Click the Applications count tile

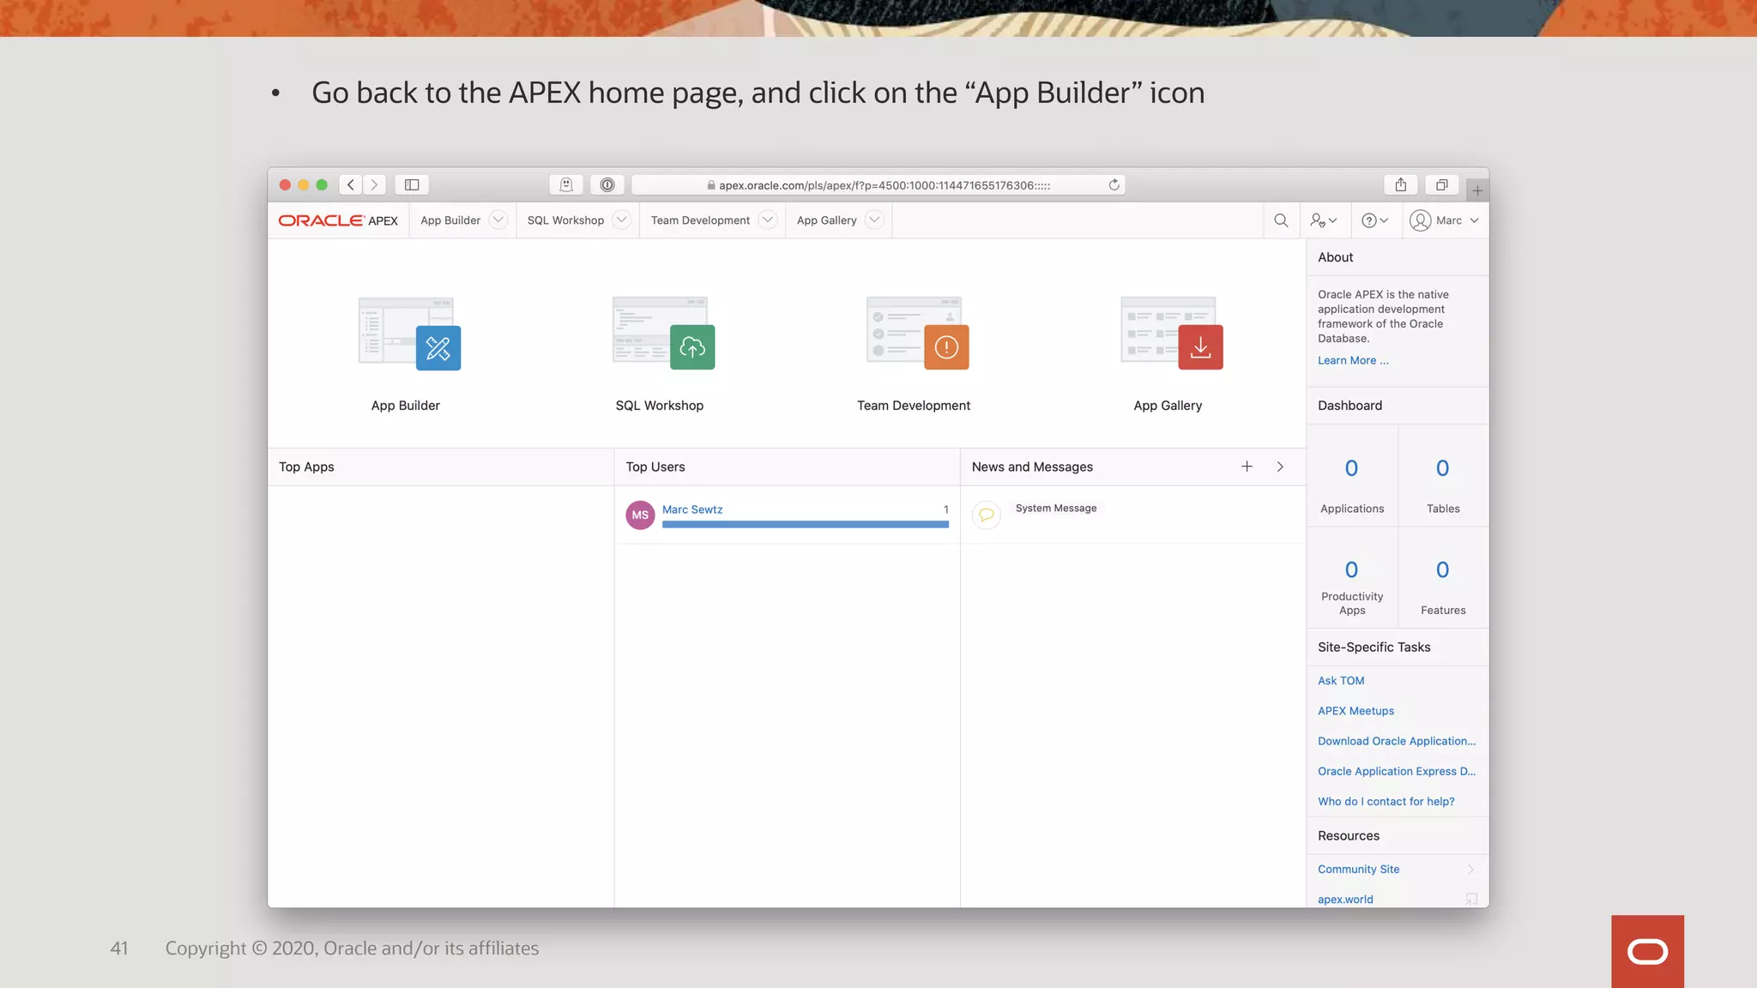[x=1352, y=476]
